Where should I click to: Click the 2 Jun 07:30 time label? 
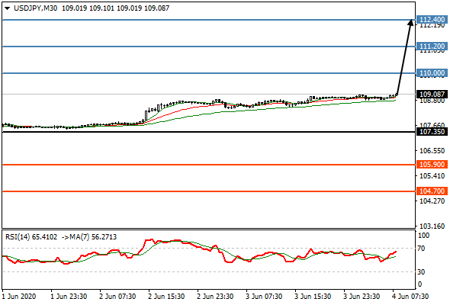(117, 297)
